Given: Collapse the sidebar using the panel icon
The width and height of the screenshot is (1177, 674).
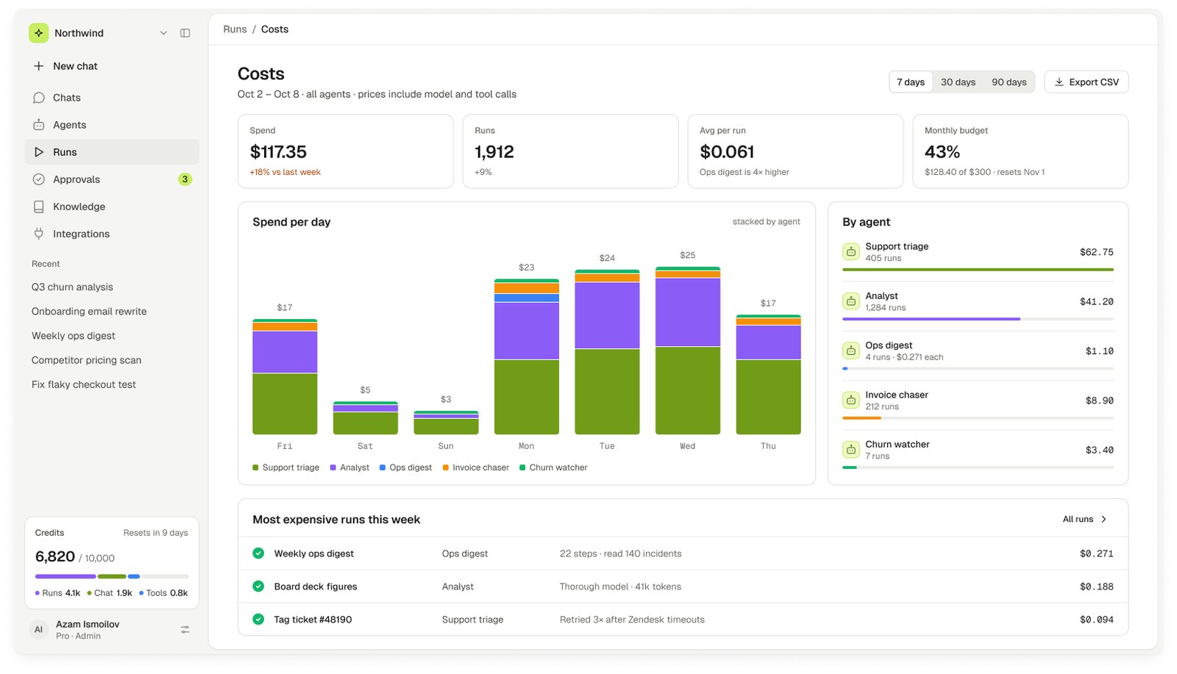Looking at the screenshot, I should point(185,33).
